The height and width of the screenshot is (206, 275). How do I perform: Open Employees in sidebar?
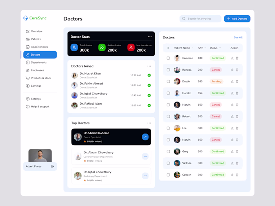[40, 70]
